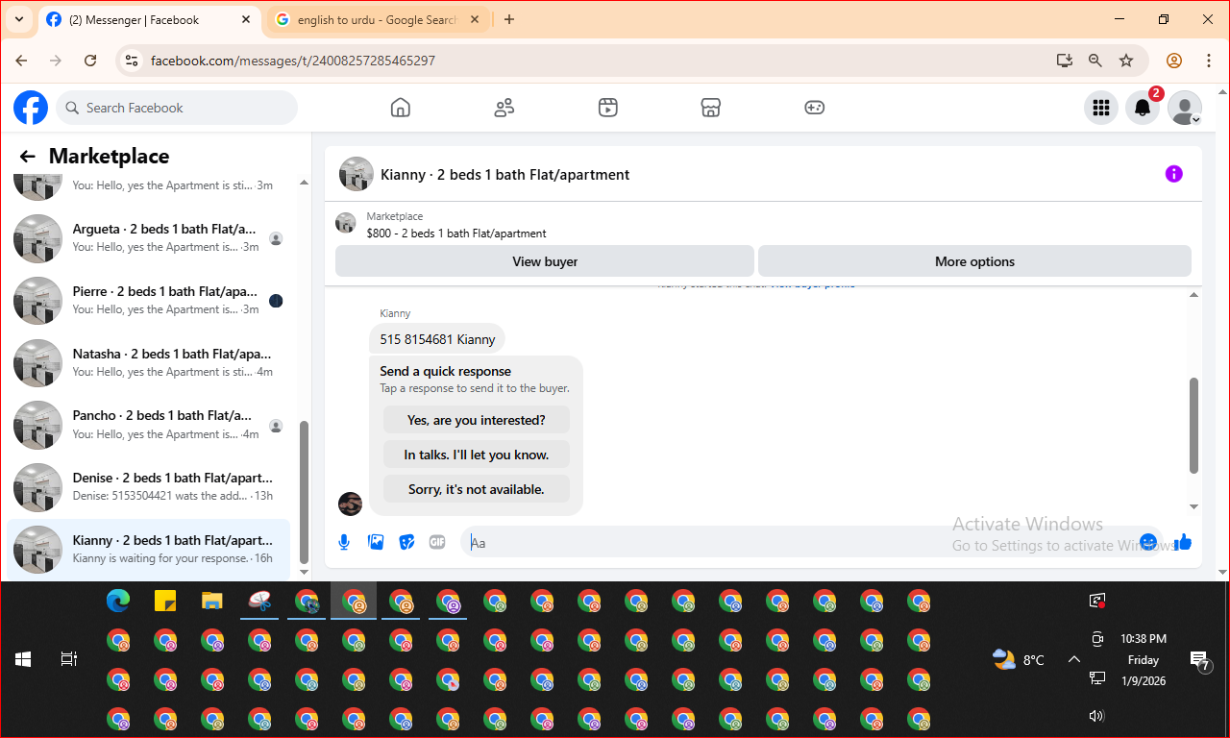Click the View buyer button
Viewport: 1230px width, 738px height.
(545, 261)
